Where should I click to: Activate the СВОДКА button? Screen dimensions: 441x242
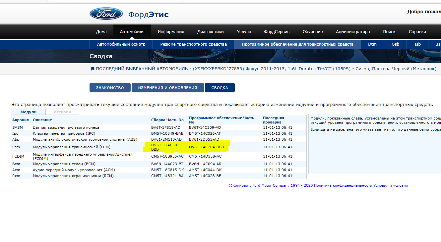click(220, 87)
